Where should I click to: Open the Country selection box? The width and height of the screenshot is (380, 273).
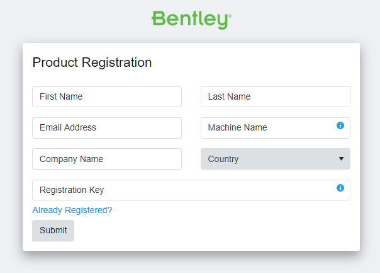pos(275,159)
